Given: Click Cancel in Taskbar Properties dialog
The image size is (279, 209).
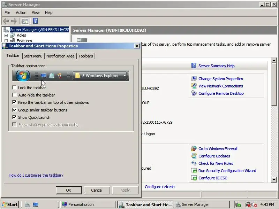Looking at the screenshot, I should point(97,190).
